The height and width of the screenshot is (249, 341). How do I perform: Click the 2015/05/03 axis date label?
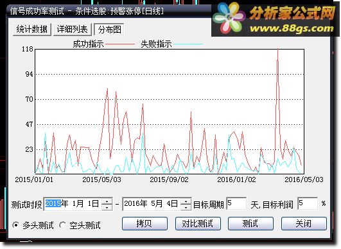click(x=101, y=180)
